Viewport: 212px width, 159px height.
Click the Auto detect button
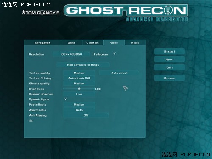click(119, 73)
